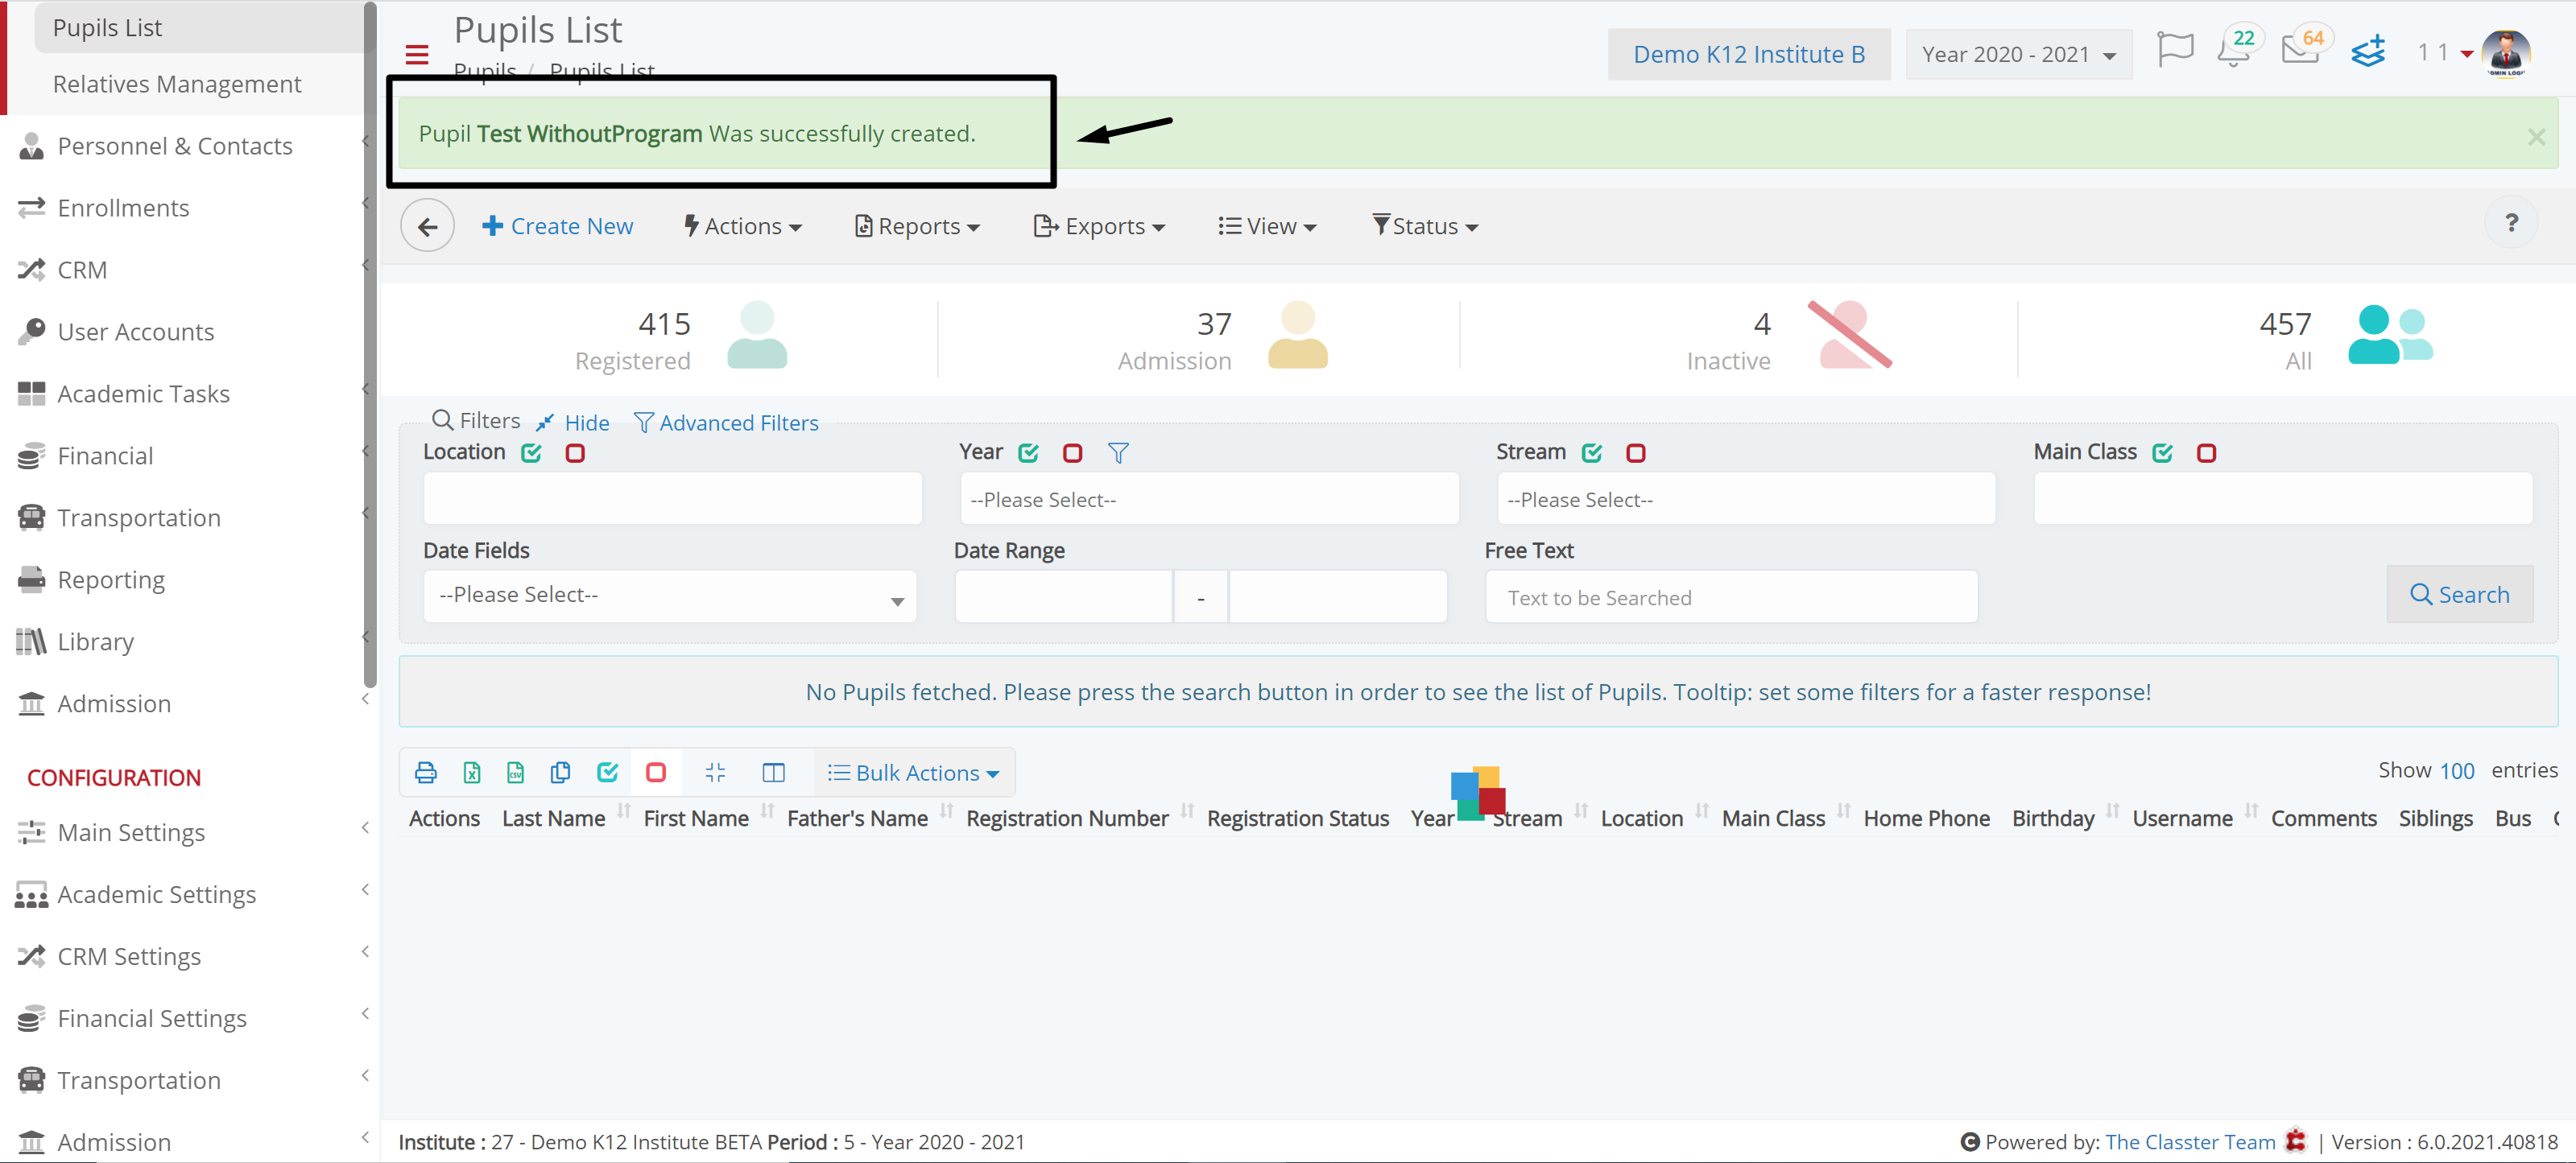Image resolution: width=2576 pixels, height=1163 pixels.
Task: Click the blue layers-plus icon in header
Action: (x=2368, y=51)
